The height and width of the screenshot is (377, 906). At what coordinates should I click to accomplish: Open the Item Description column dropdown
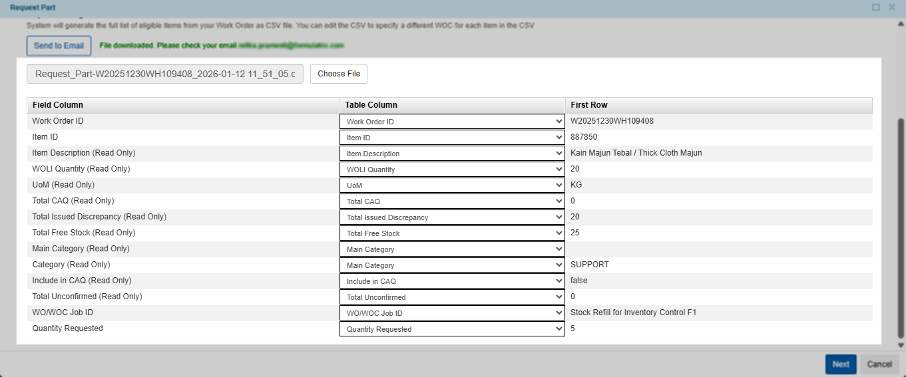452,154
